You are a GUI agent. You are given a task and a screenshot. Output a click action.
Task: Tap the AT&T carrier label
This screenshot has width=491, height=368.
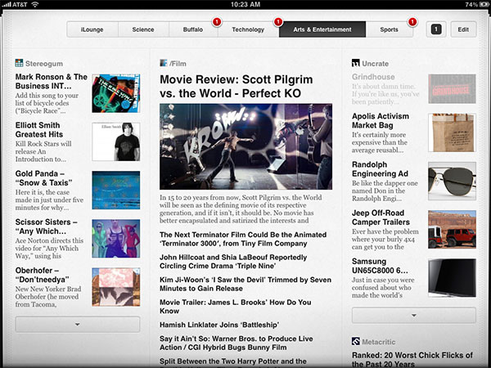(20, 4)
